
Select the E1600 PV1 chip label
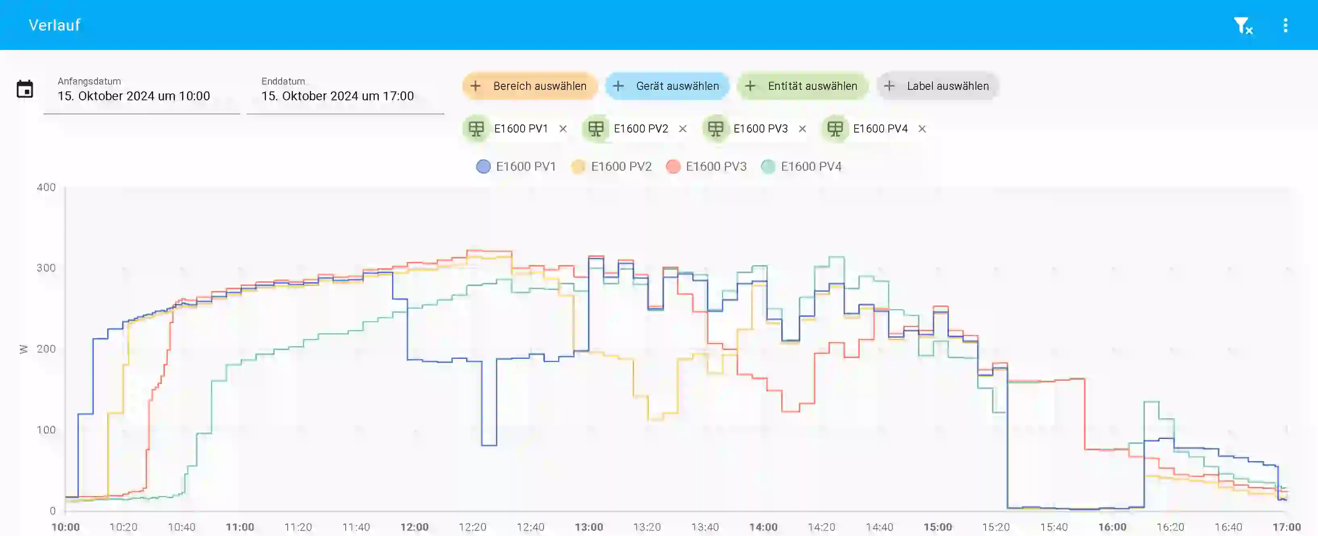point(521,129)
